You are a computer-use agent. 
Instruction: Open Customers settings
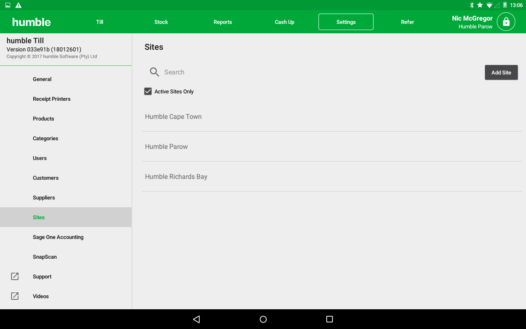pyautogui.click(x=66, y=178)
